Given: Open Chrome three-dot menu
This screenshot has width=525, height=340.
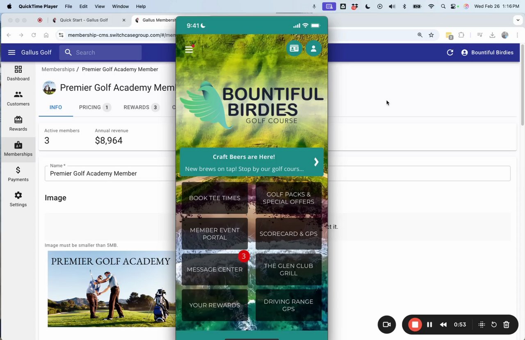Looking at the screenshot, I should [517, 35].
